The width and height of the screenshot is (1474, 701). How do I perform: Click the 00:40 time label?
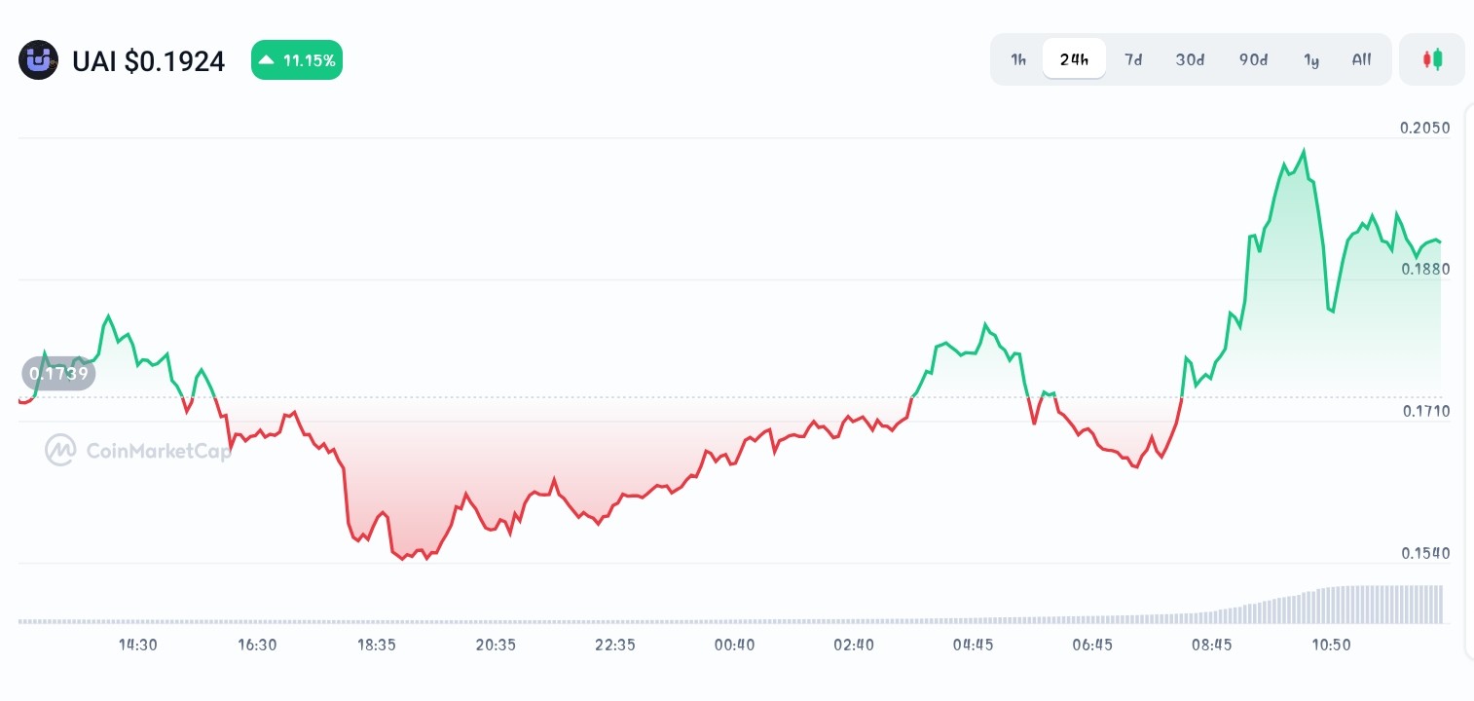click(734, 645)
